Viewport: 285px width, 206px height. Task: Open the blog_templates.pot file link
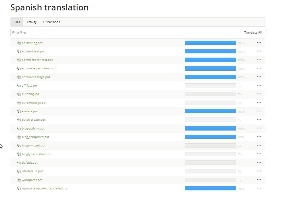(35, 137)
